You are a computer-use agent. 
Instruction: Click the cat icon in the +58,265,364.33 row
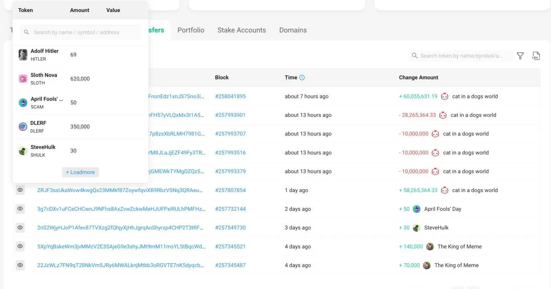tap(444, 190)
